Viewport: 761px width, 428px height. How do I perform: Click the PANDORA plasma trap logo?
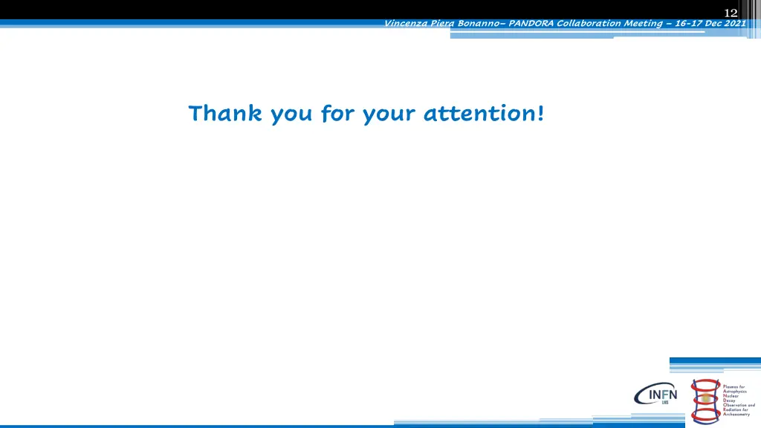pos(706,401)
